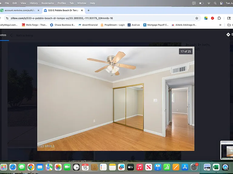Open Maps from the Dock
The width and height of the screenshot is (233, 174).
pos(49,167)
